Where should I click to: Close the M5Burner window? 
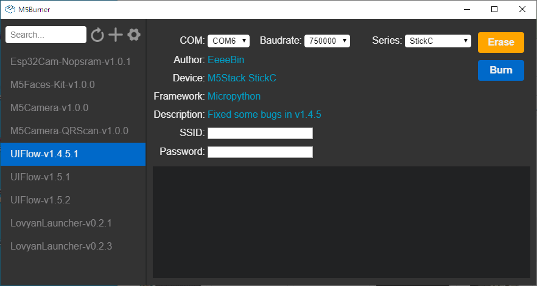coord(522,9)
